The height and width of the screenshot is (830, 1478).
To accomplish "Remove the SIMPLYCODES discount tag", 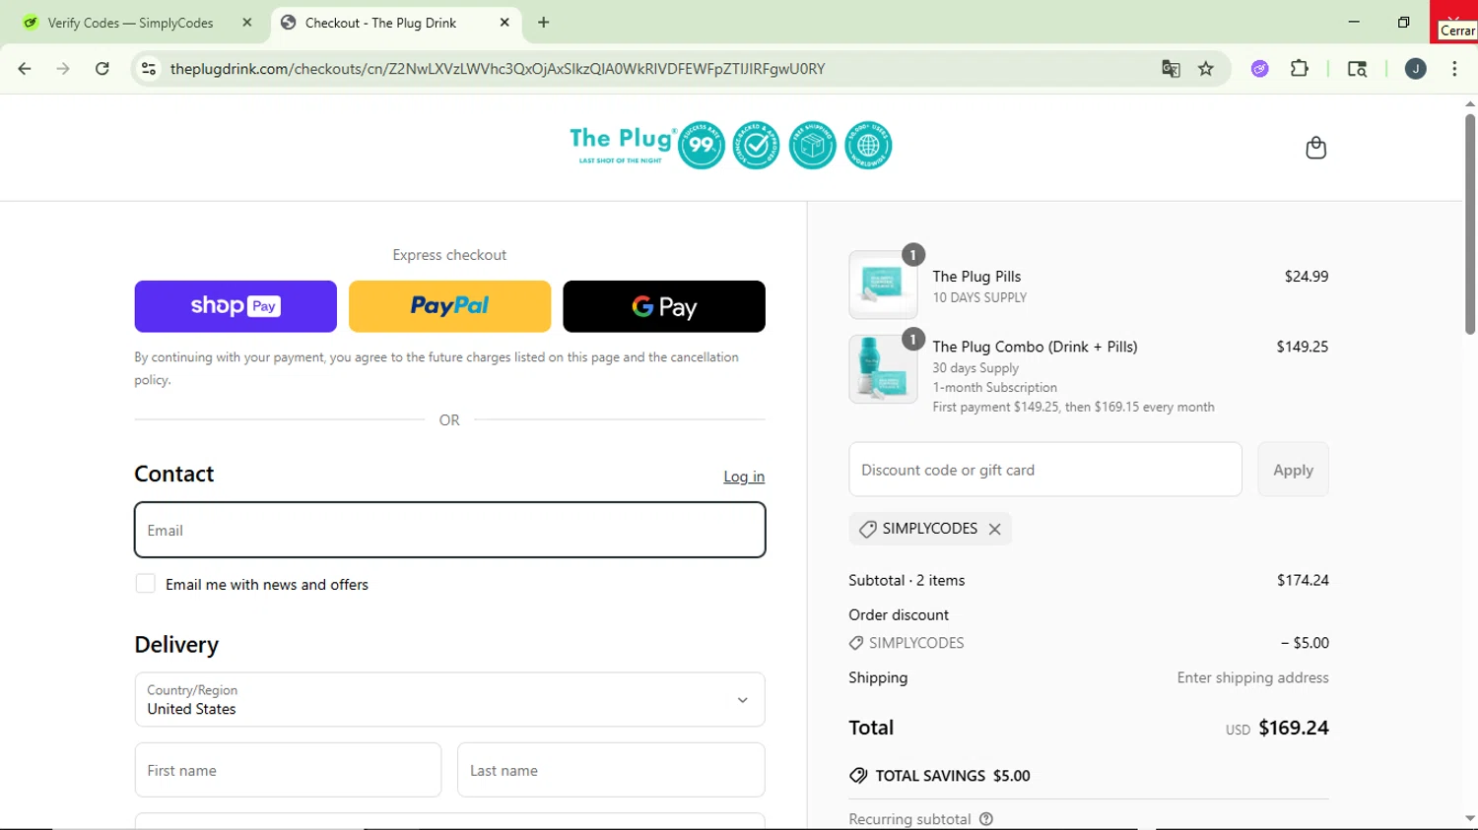I will point(995,529).
